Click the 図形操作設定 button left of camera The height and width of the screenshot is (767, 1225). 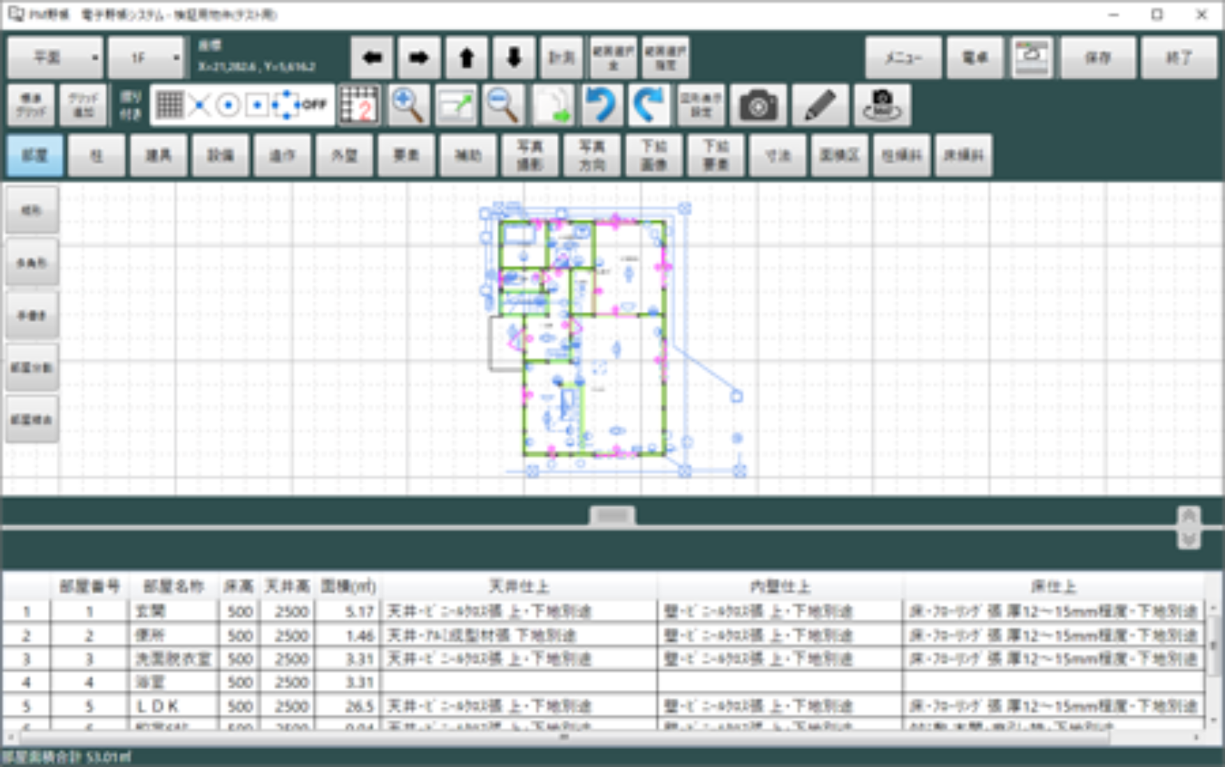701,105
